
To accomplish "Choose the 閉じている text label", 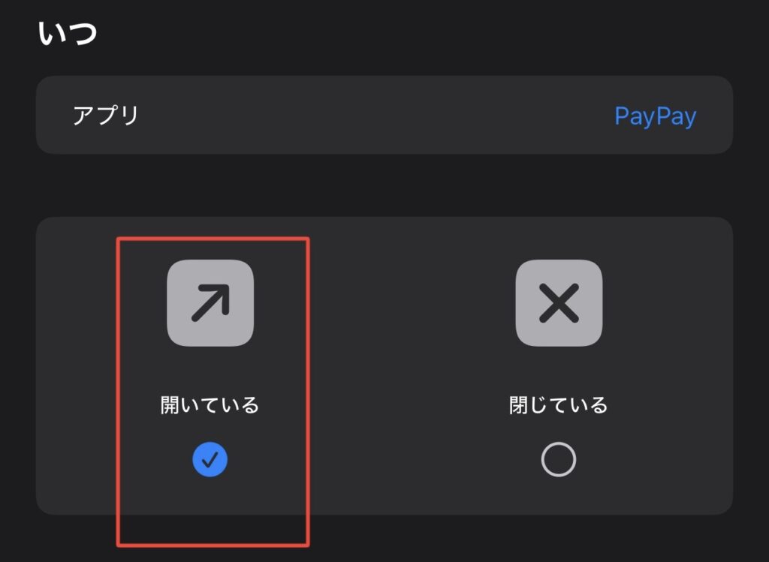I will (559, 405).
